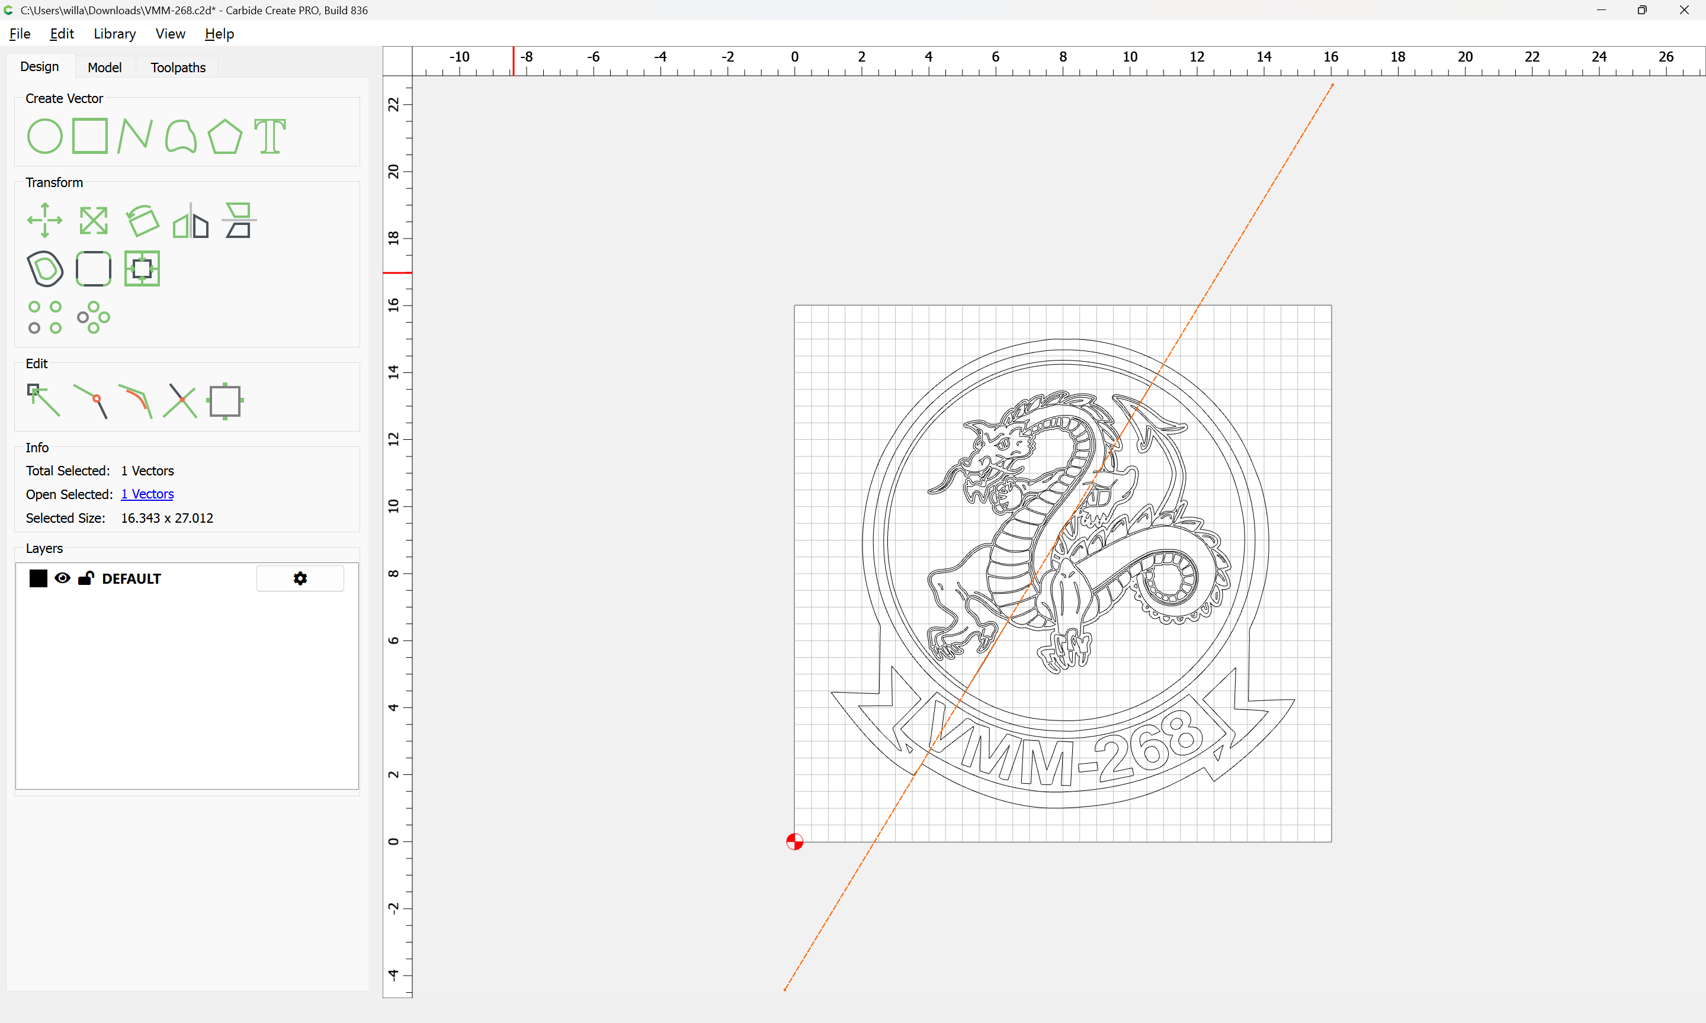Select the Rectangle vector creation tool
This screenshot has height=1023, width=1706.
[90, 136]
